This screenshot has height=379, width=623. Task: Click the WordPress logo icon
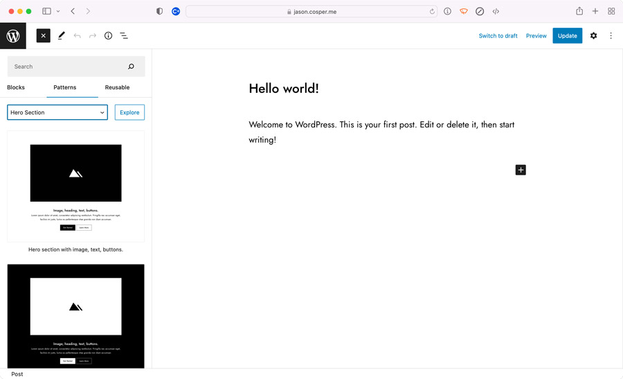click(x=13, y=36)
